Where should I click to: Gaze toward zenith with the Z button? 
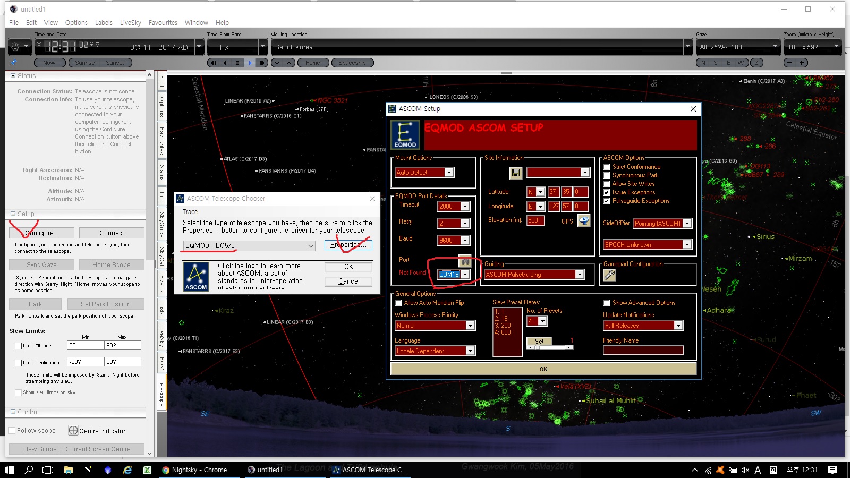pos(756,63)
